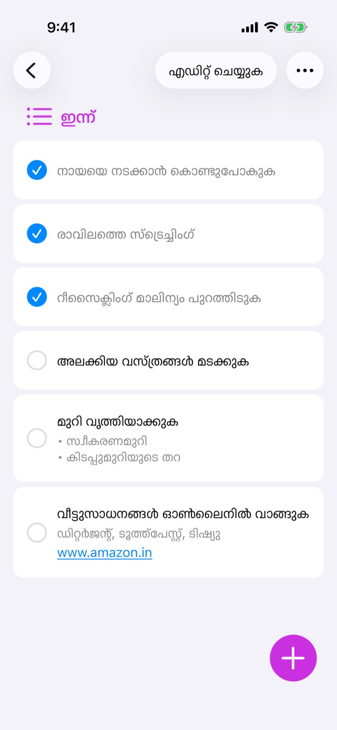The image size is (337, 730).
Task: Select the സ്വീകരണമുറി subtask line
Action: pos(103,441)
